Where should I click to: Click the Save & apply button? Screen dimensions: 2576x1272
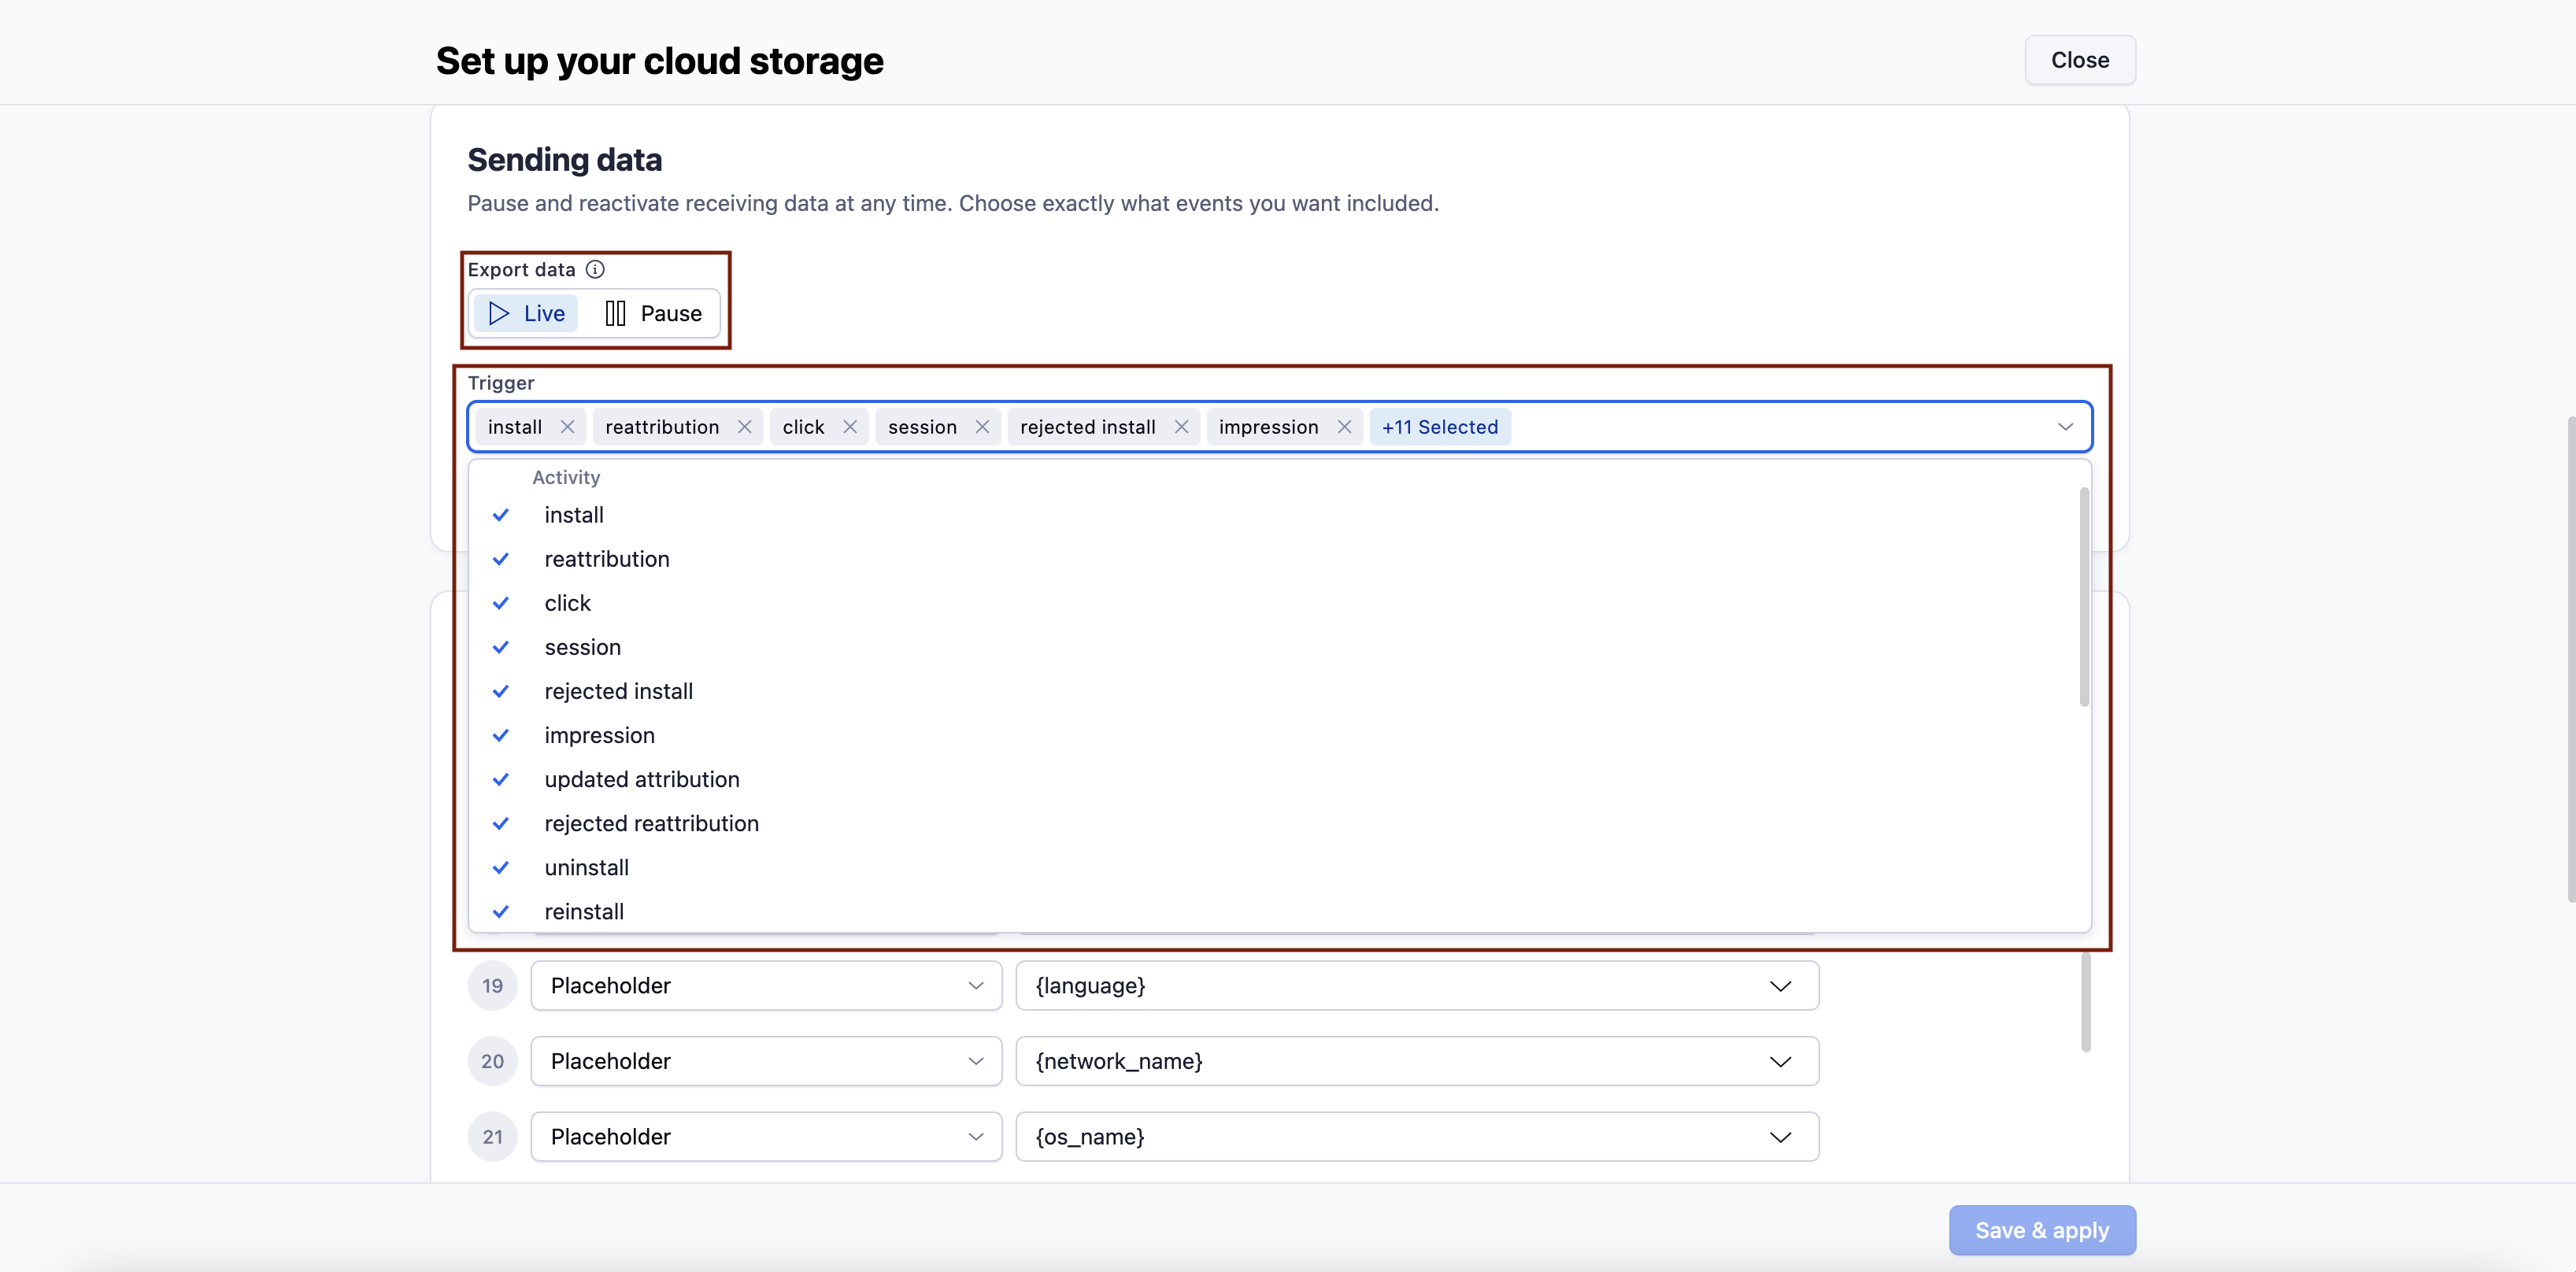tap(2041, 1230)
